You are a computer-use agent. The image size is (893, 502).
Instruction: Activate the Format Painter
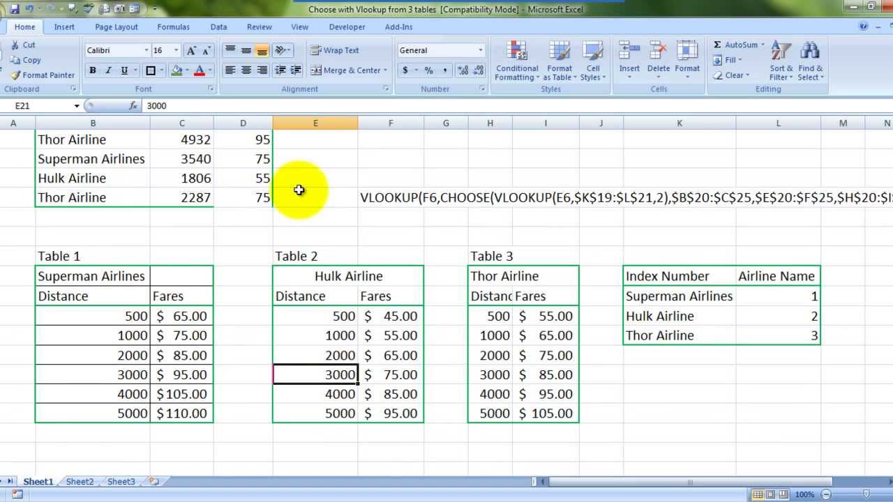coord(42,75)
